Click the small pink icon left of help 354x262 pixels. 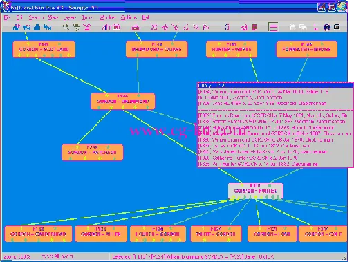click(x=316, y=28)
